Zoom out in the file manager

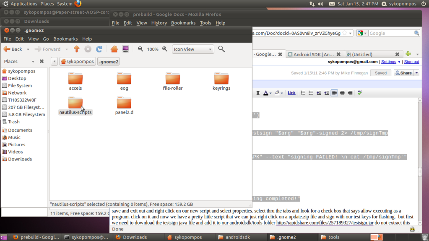[x=140, y=49]
